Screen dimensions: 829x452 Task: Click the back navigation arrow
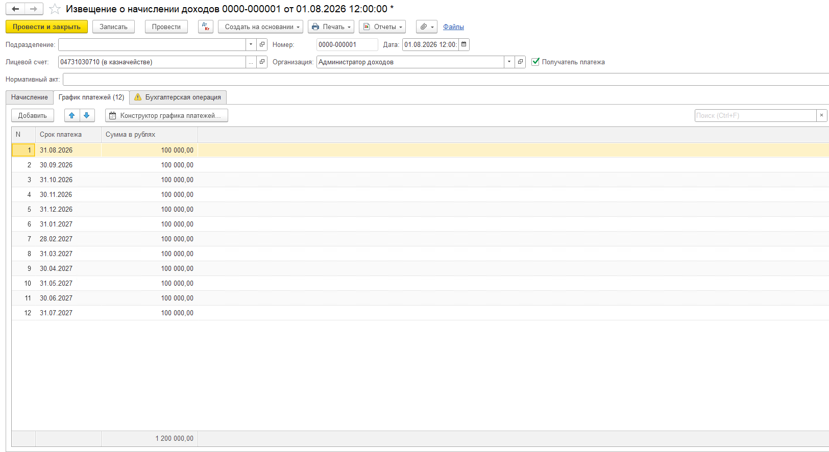click(x=15, y=9)
